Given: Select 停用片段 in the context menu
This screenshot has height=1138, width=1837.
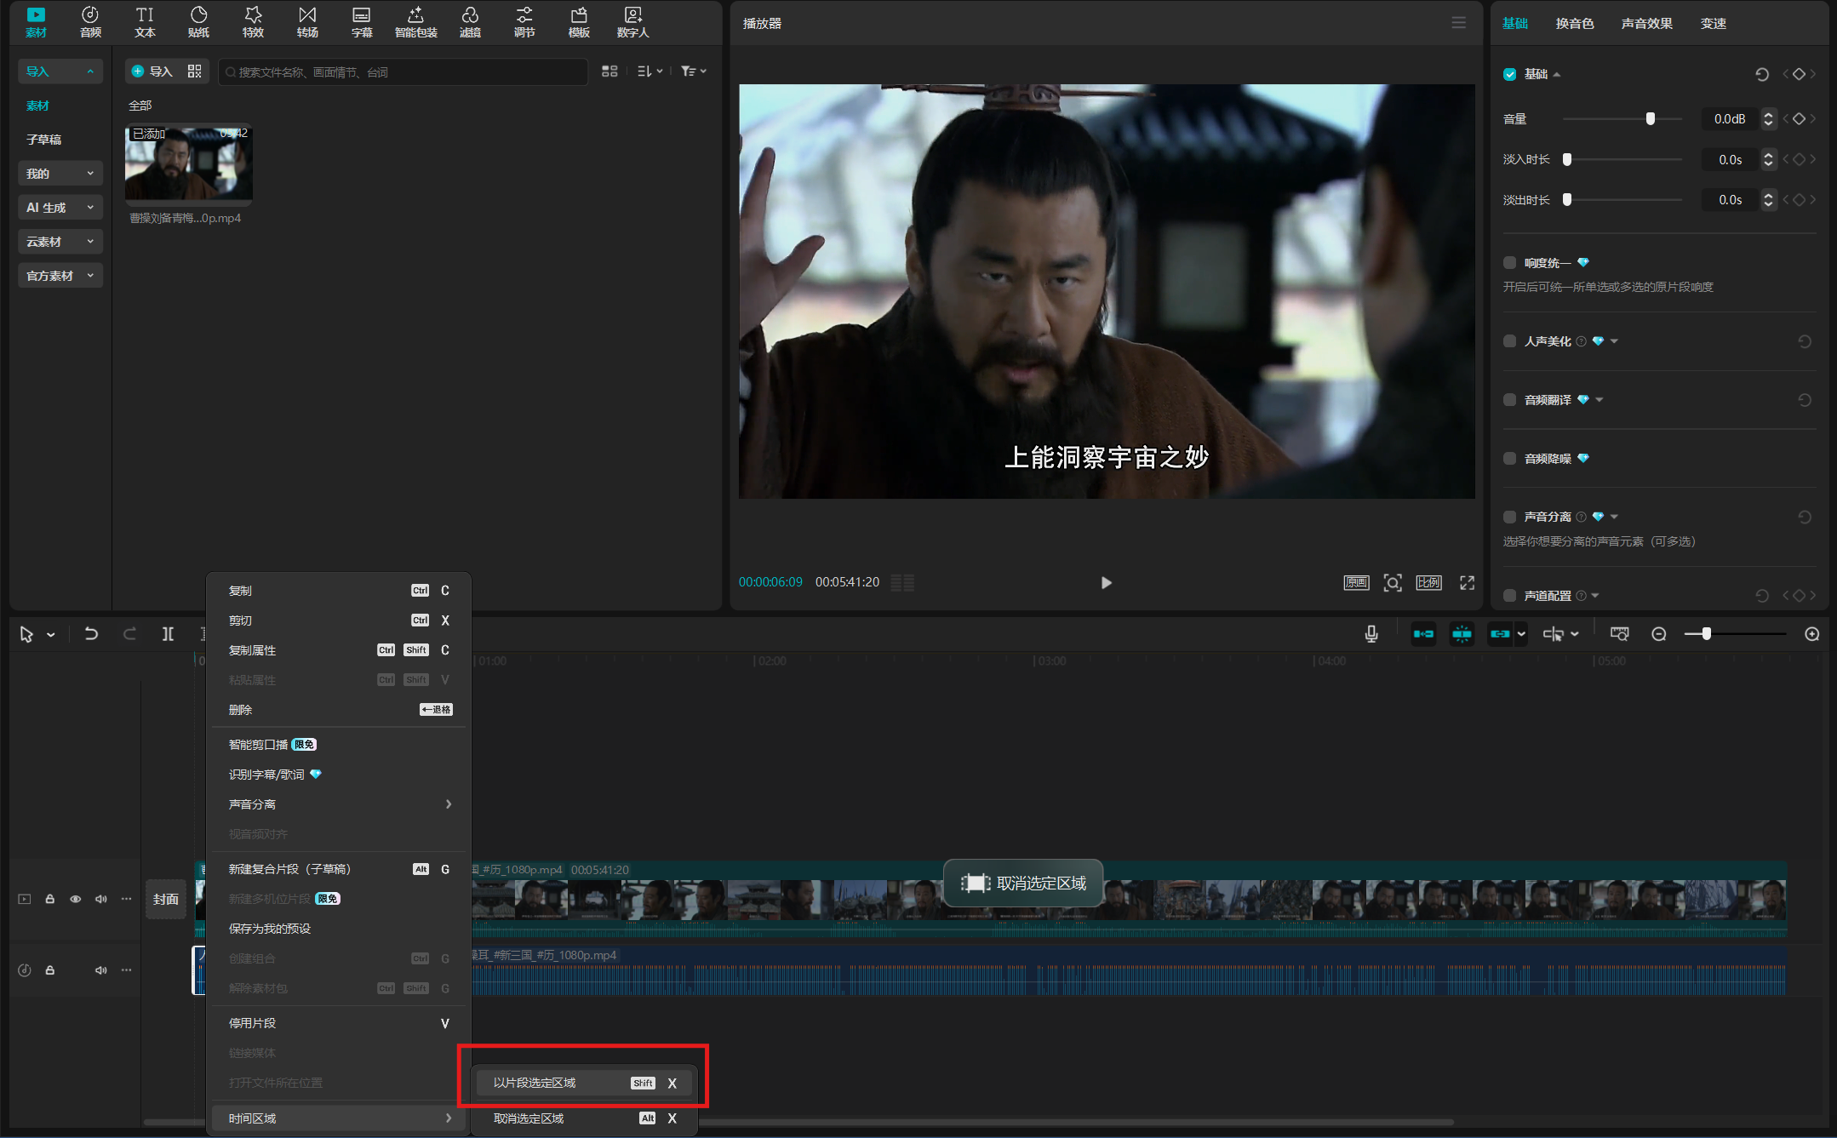Looking at the screenshot, I should coord(339,1023).
